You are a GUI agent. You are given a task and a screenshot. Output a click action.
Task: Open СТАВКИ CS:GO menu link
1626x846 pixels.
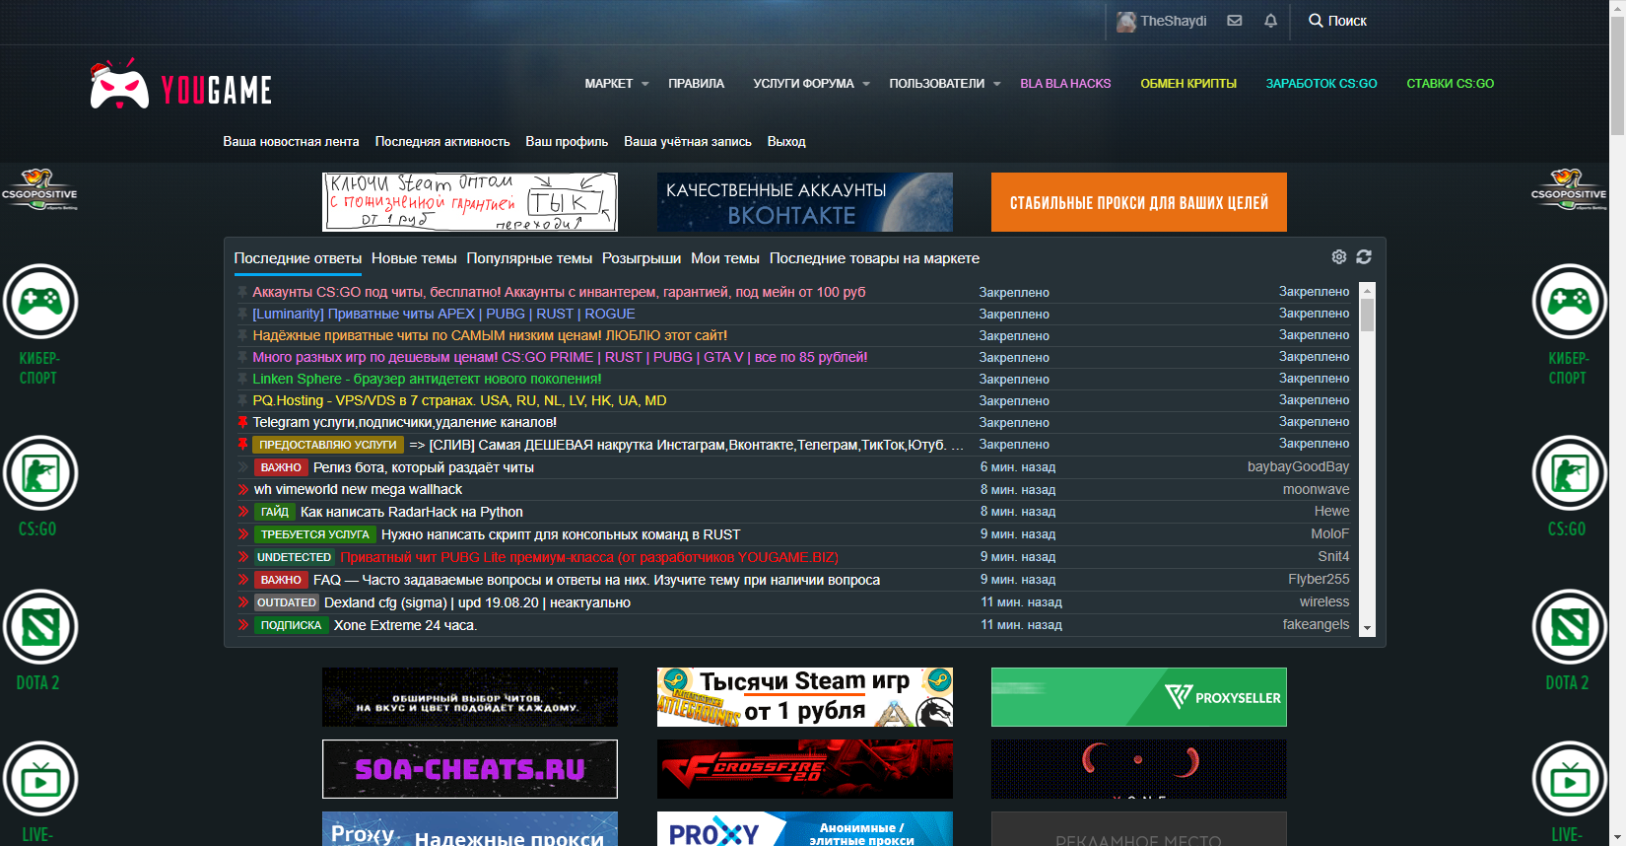click(x=1450, y=84)
